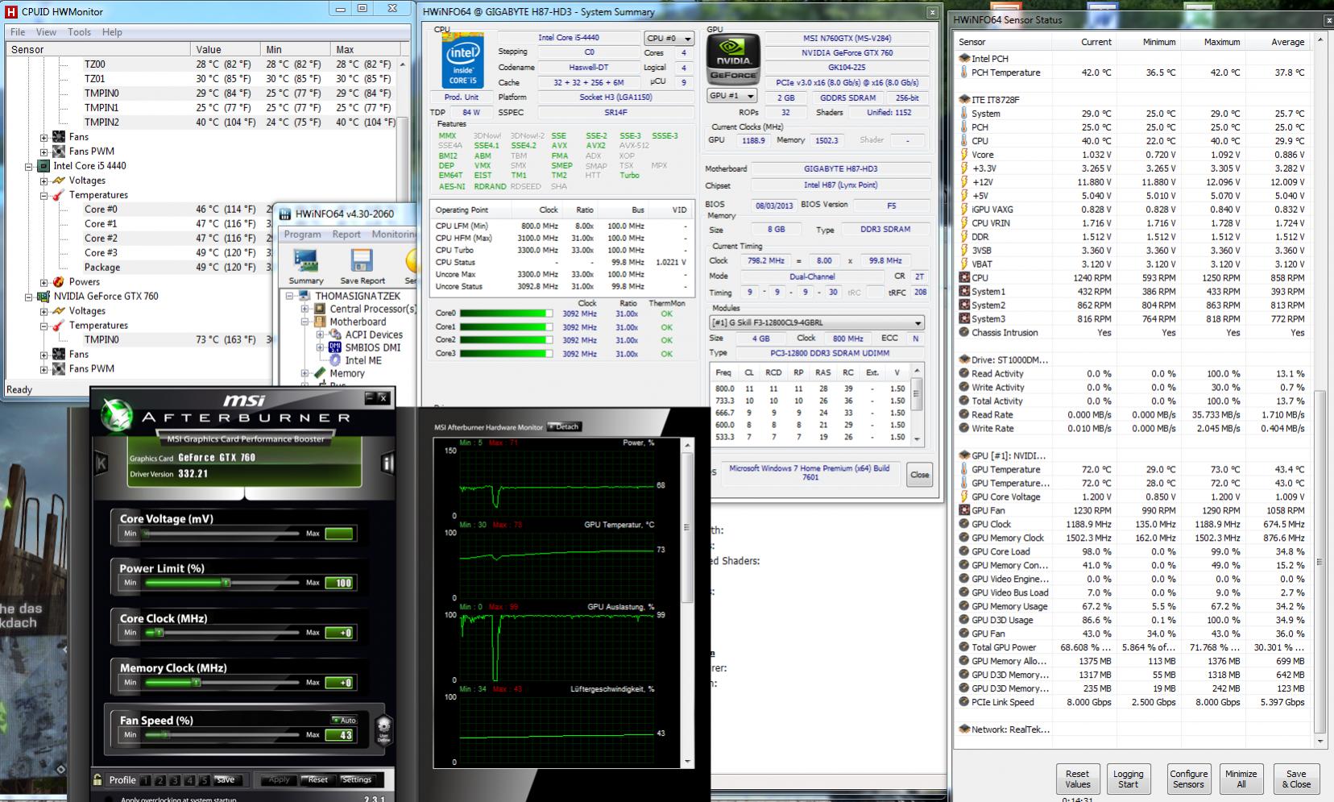Image resolution: width=1334 pixels, height=802 pixels.
Task: Click the User Define fan gear icon
Action: pos(384,727)
